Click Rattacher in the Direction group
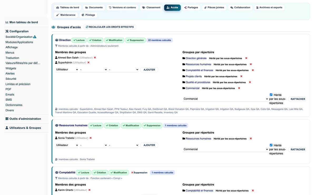Viewport: 316px width, 195px height. [x=298, y=99]
